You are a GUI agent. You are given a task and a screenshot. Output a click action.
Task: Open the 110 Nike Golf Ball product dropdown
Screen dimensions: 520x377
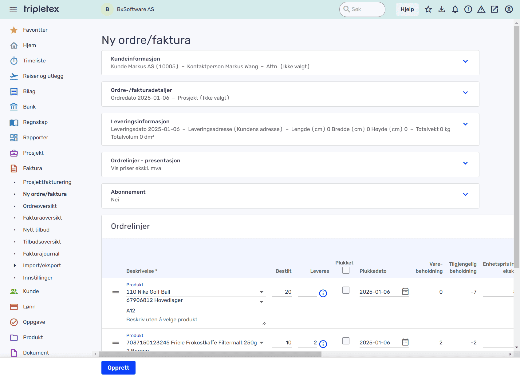tap(261, 292)
